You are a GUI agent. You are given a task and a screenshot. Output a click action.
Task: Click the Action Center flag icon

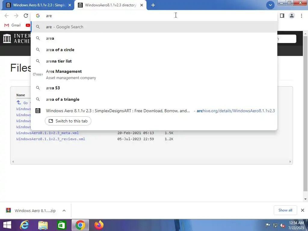click(x=268, y=225)
